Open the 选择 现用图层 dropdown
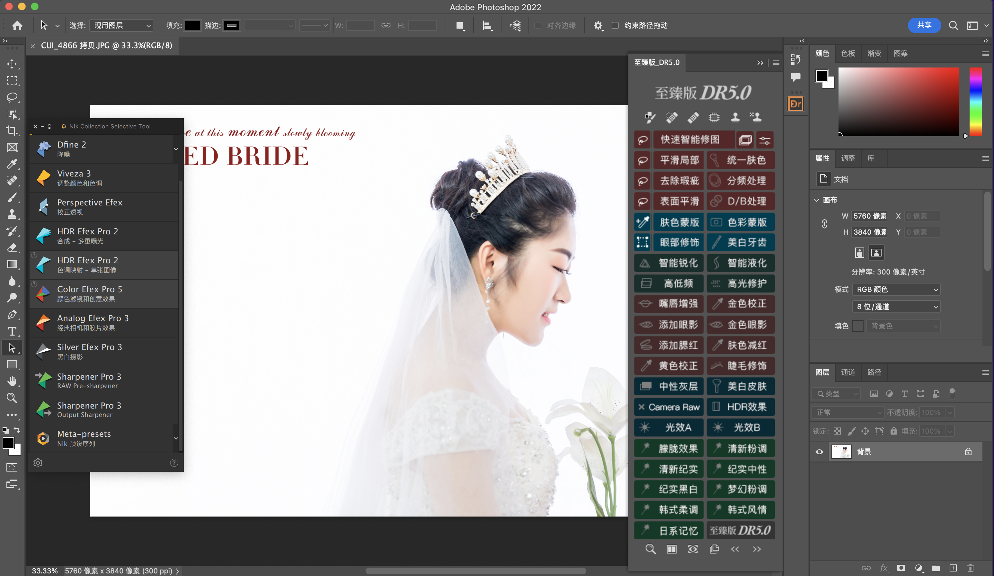This screenshot has height=576, width=994. [121, 26]
